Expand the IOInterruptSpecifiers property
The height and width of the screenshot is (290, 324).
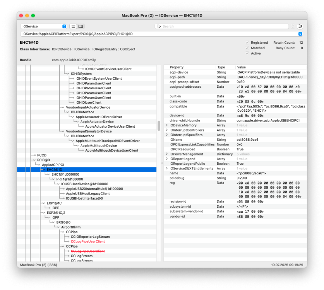click(167, 135)
